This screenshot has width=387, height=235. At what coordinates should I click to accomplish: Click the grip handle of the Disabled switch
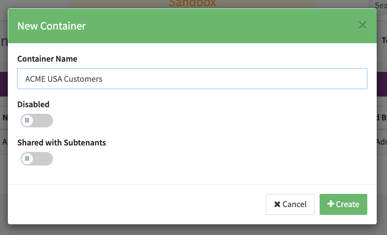click(x=27, y=121)
